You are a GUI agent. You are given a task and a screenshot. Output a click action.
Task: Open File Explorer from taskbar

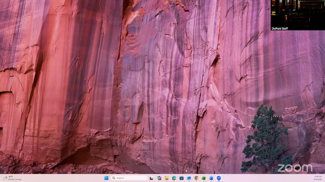pos(167,178)
